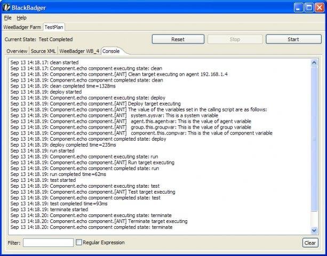Screen dimensions: 327x256
Task: Select the 'run completed time=62ms' line
Action: [x=58, y=174]
